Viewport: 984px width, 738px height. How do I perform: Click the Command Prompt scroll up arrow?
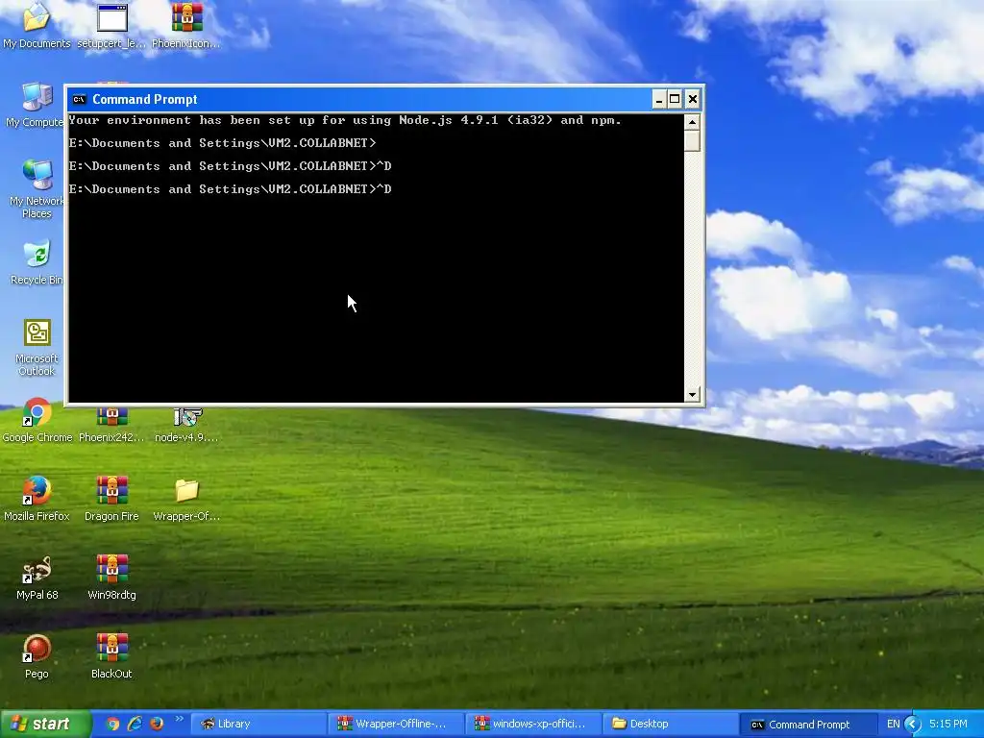tap(692, 122)
